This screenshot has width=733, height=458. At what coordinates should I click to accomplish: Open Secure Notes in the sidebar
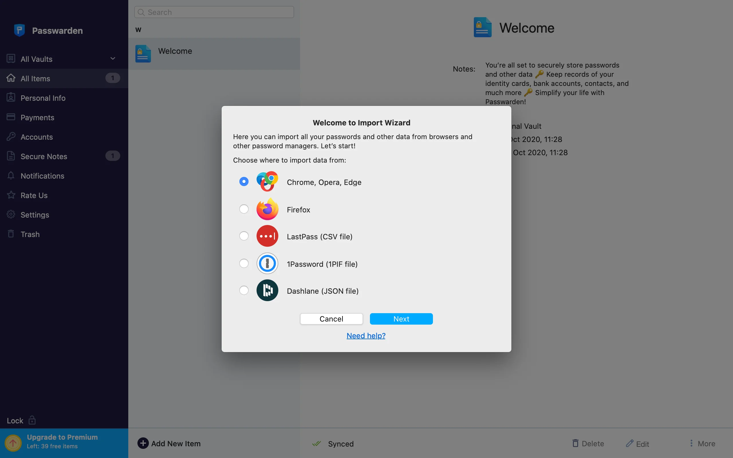44,156
